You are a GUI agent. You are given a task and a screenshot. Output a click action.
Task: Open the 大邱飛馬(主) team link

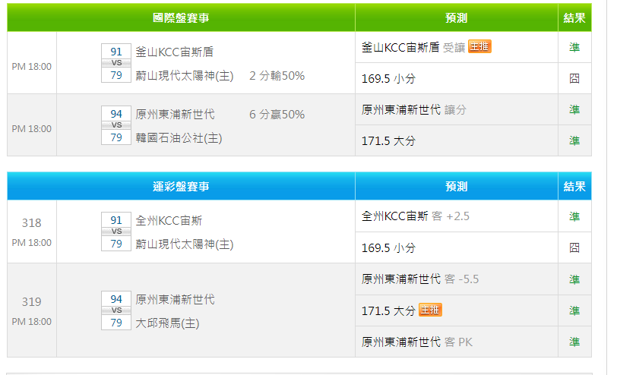(167, 323)
